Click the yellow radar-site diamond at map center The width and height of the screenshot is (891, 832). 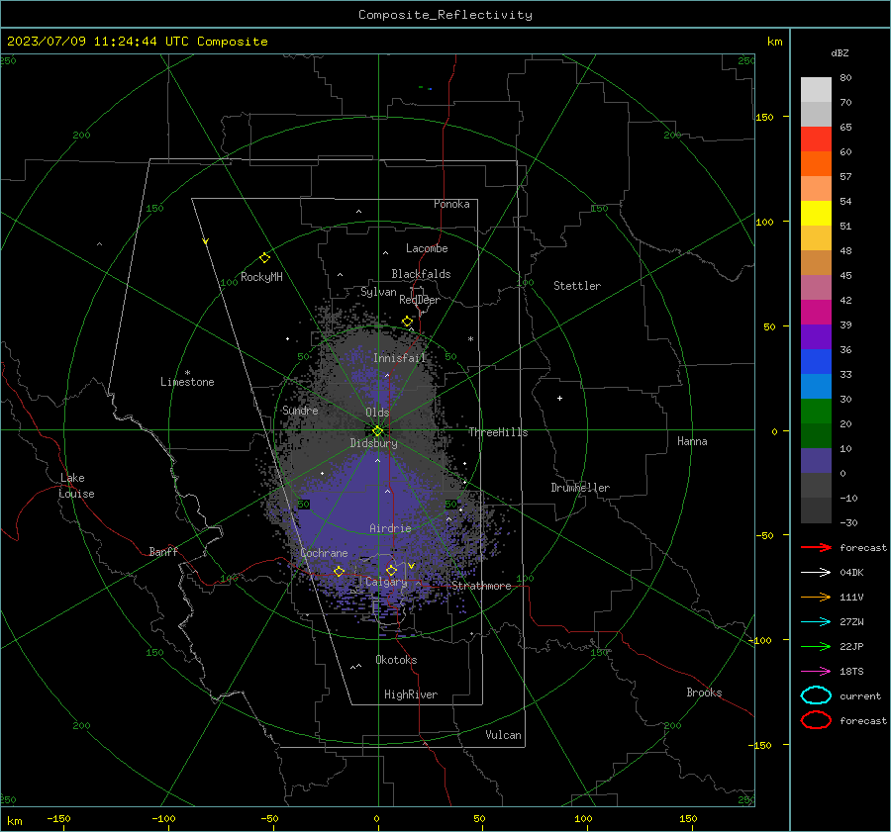tap(378, 430)
